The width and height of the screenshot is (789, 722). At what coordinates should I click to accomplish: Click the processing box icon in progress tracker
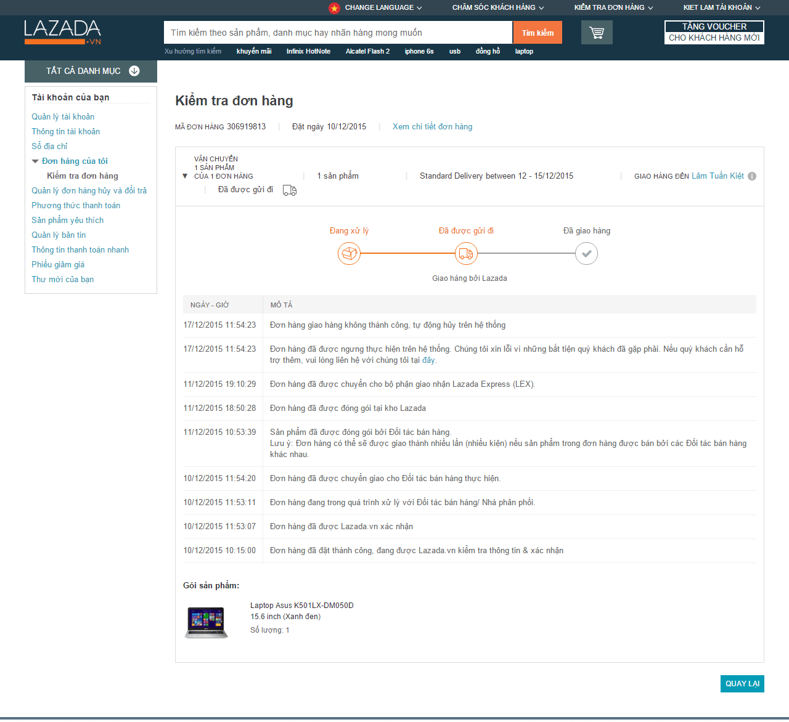[x=349, y=253]
